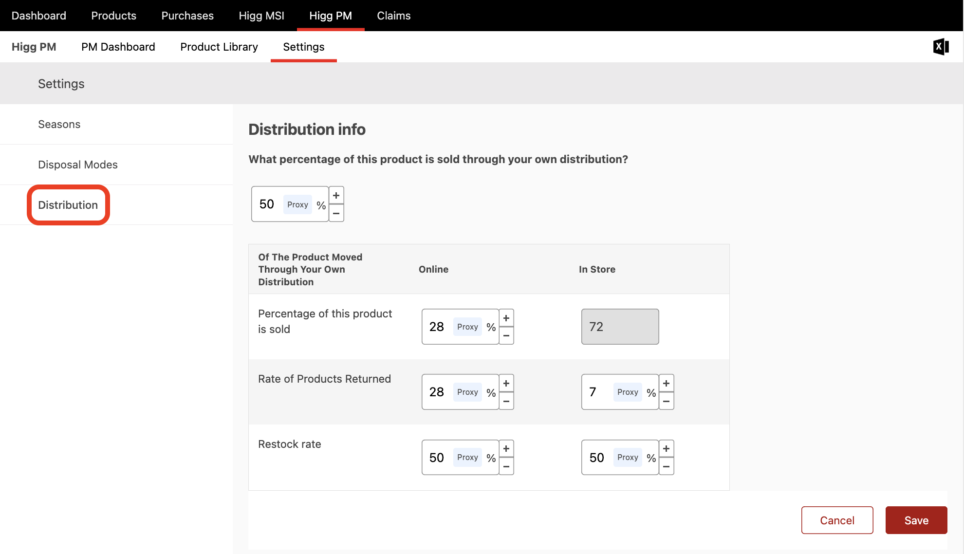Switch to Higg MSI section
The image size is (964, 554).
point(261,16)
